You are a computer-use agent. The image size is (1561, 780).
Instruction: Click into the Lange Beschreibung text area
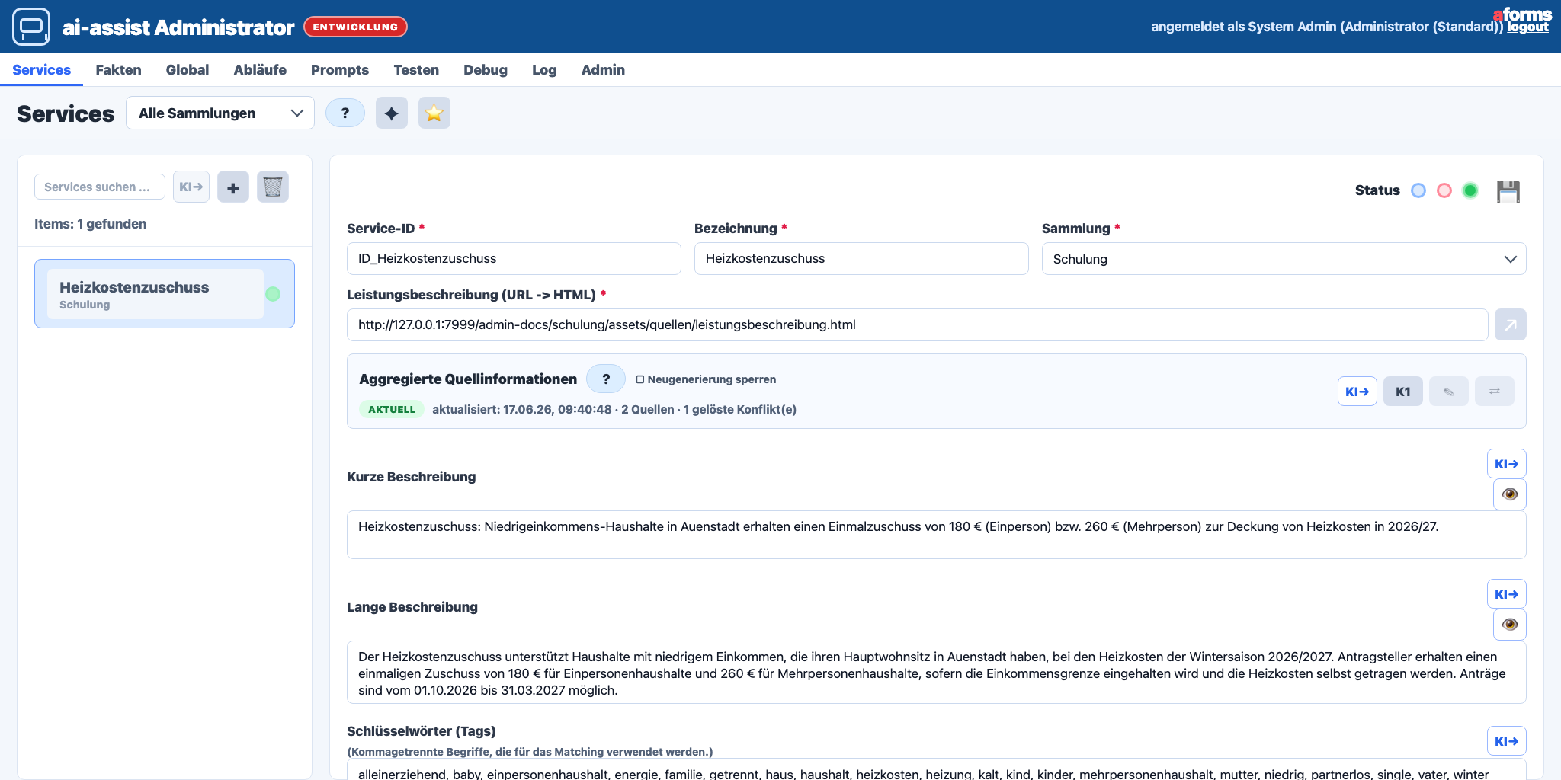click(x=936, y=673)
